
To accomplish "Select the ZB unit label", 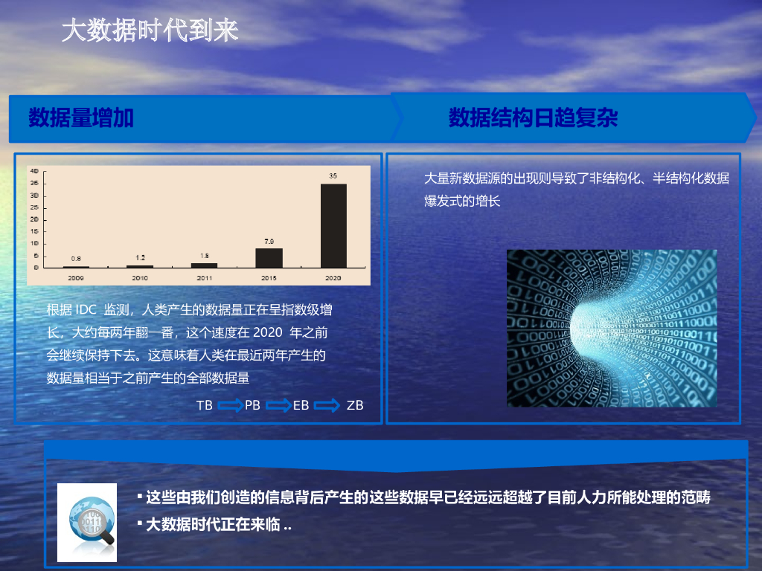I will [355, 406].
